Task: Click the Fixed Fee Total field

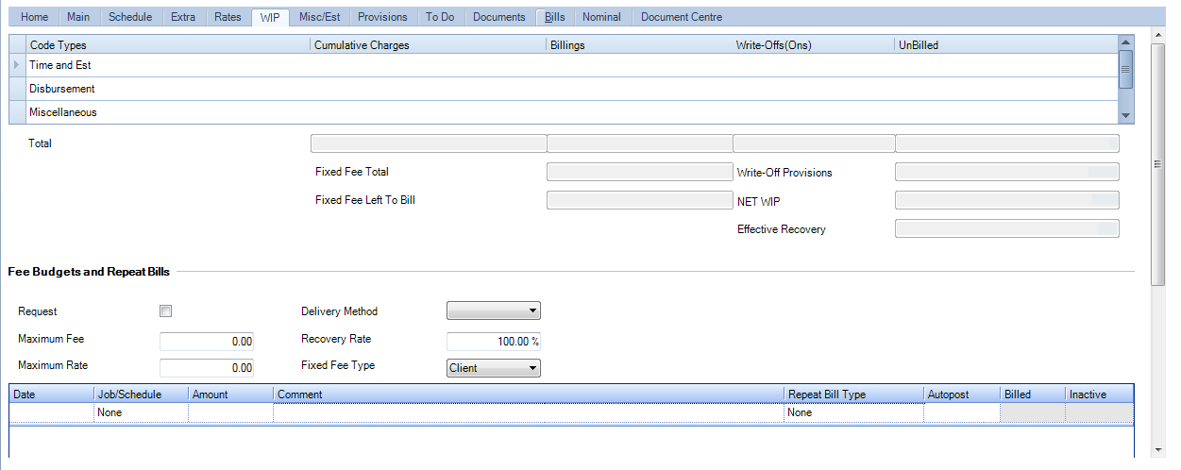Action: (639, 172)
